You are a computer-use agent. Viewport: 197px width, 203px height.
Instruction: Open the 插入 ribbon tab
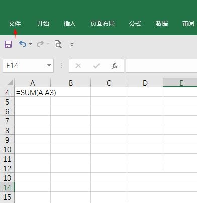[70, 24]
